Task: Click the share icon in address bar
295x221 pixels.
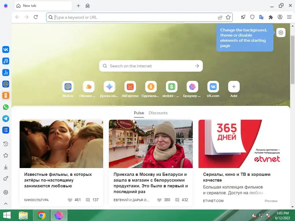Action: (x=220, y=17)
